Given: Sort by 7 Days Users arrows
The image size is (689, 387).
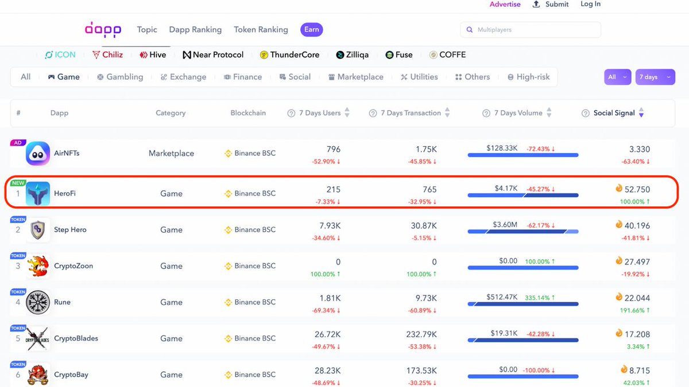Looking at the screenshot, I should point(347,113).
